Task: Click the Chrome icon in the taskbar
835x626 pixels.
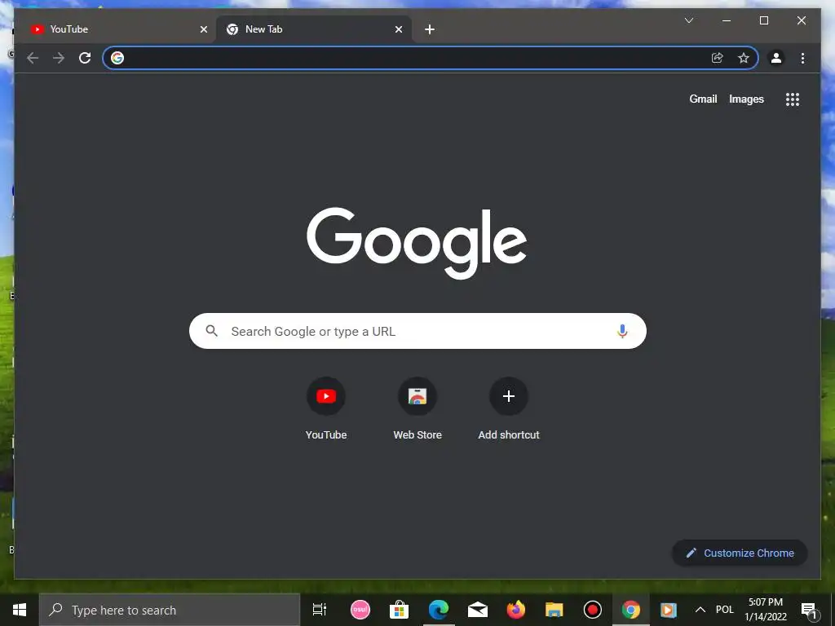Action: pos(631,610)
